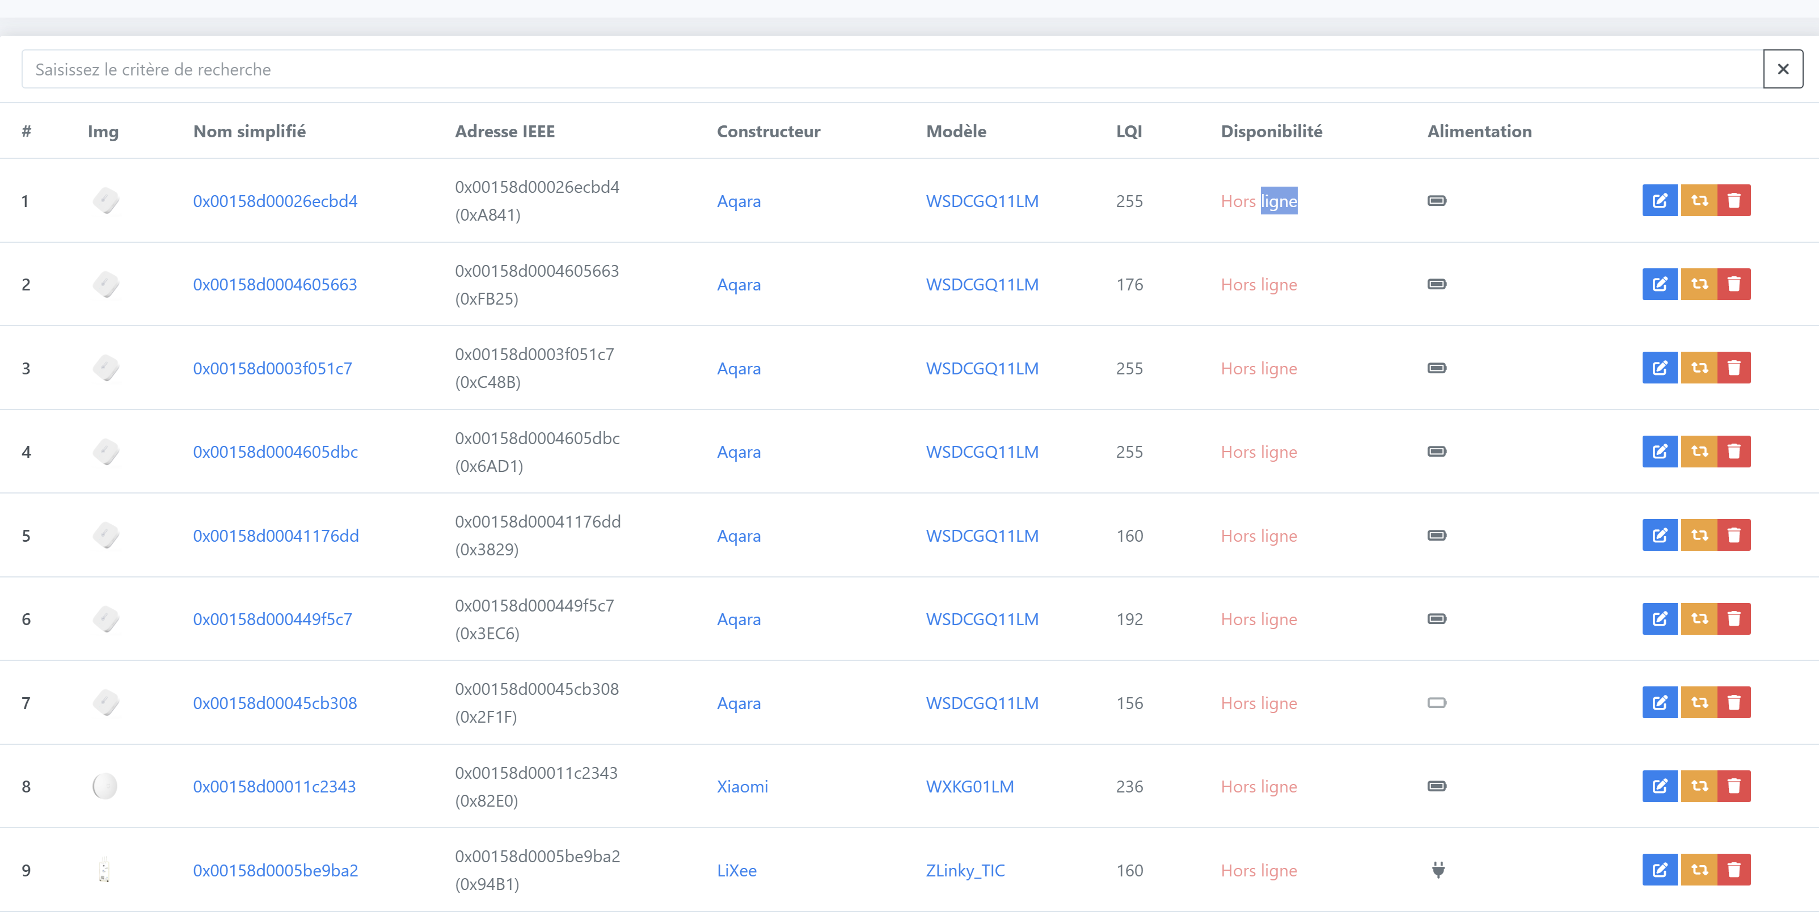
Task: Click the power plug icon for the LiXee device
Action: click(1438, 870)
